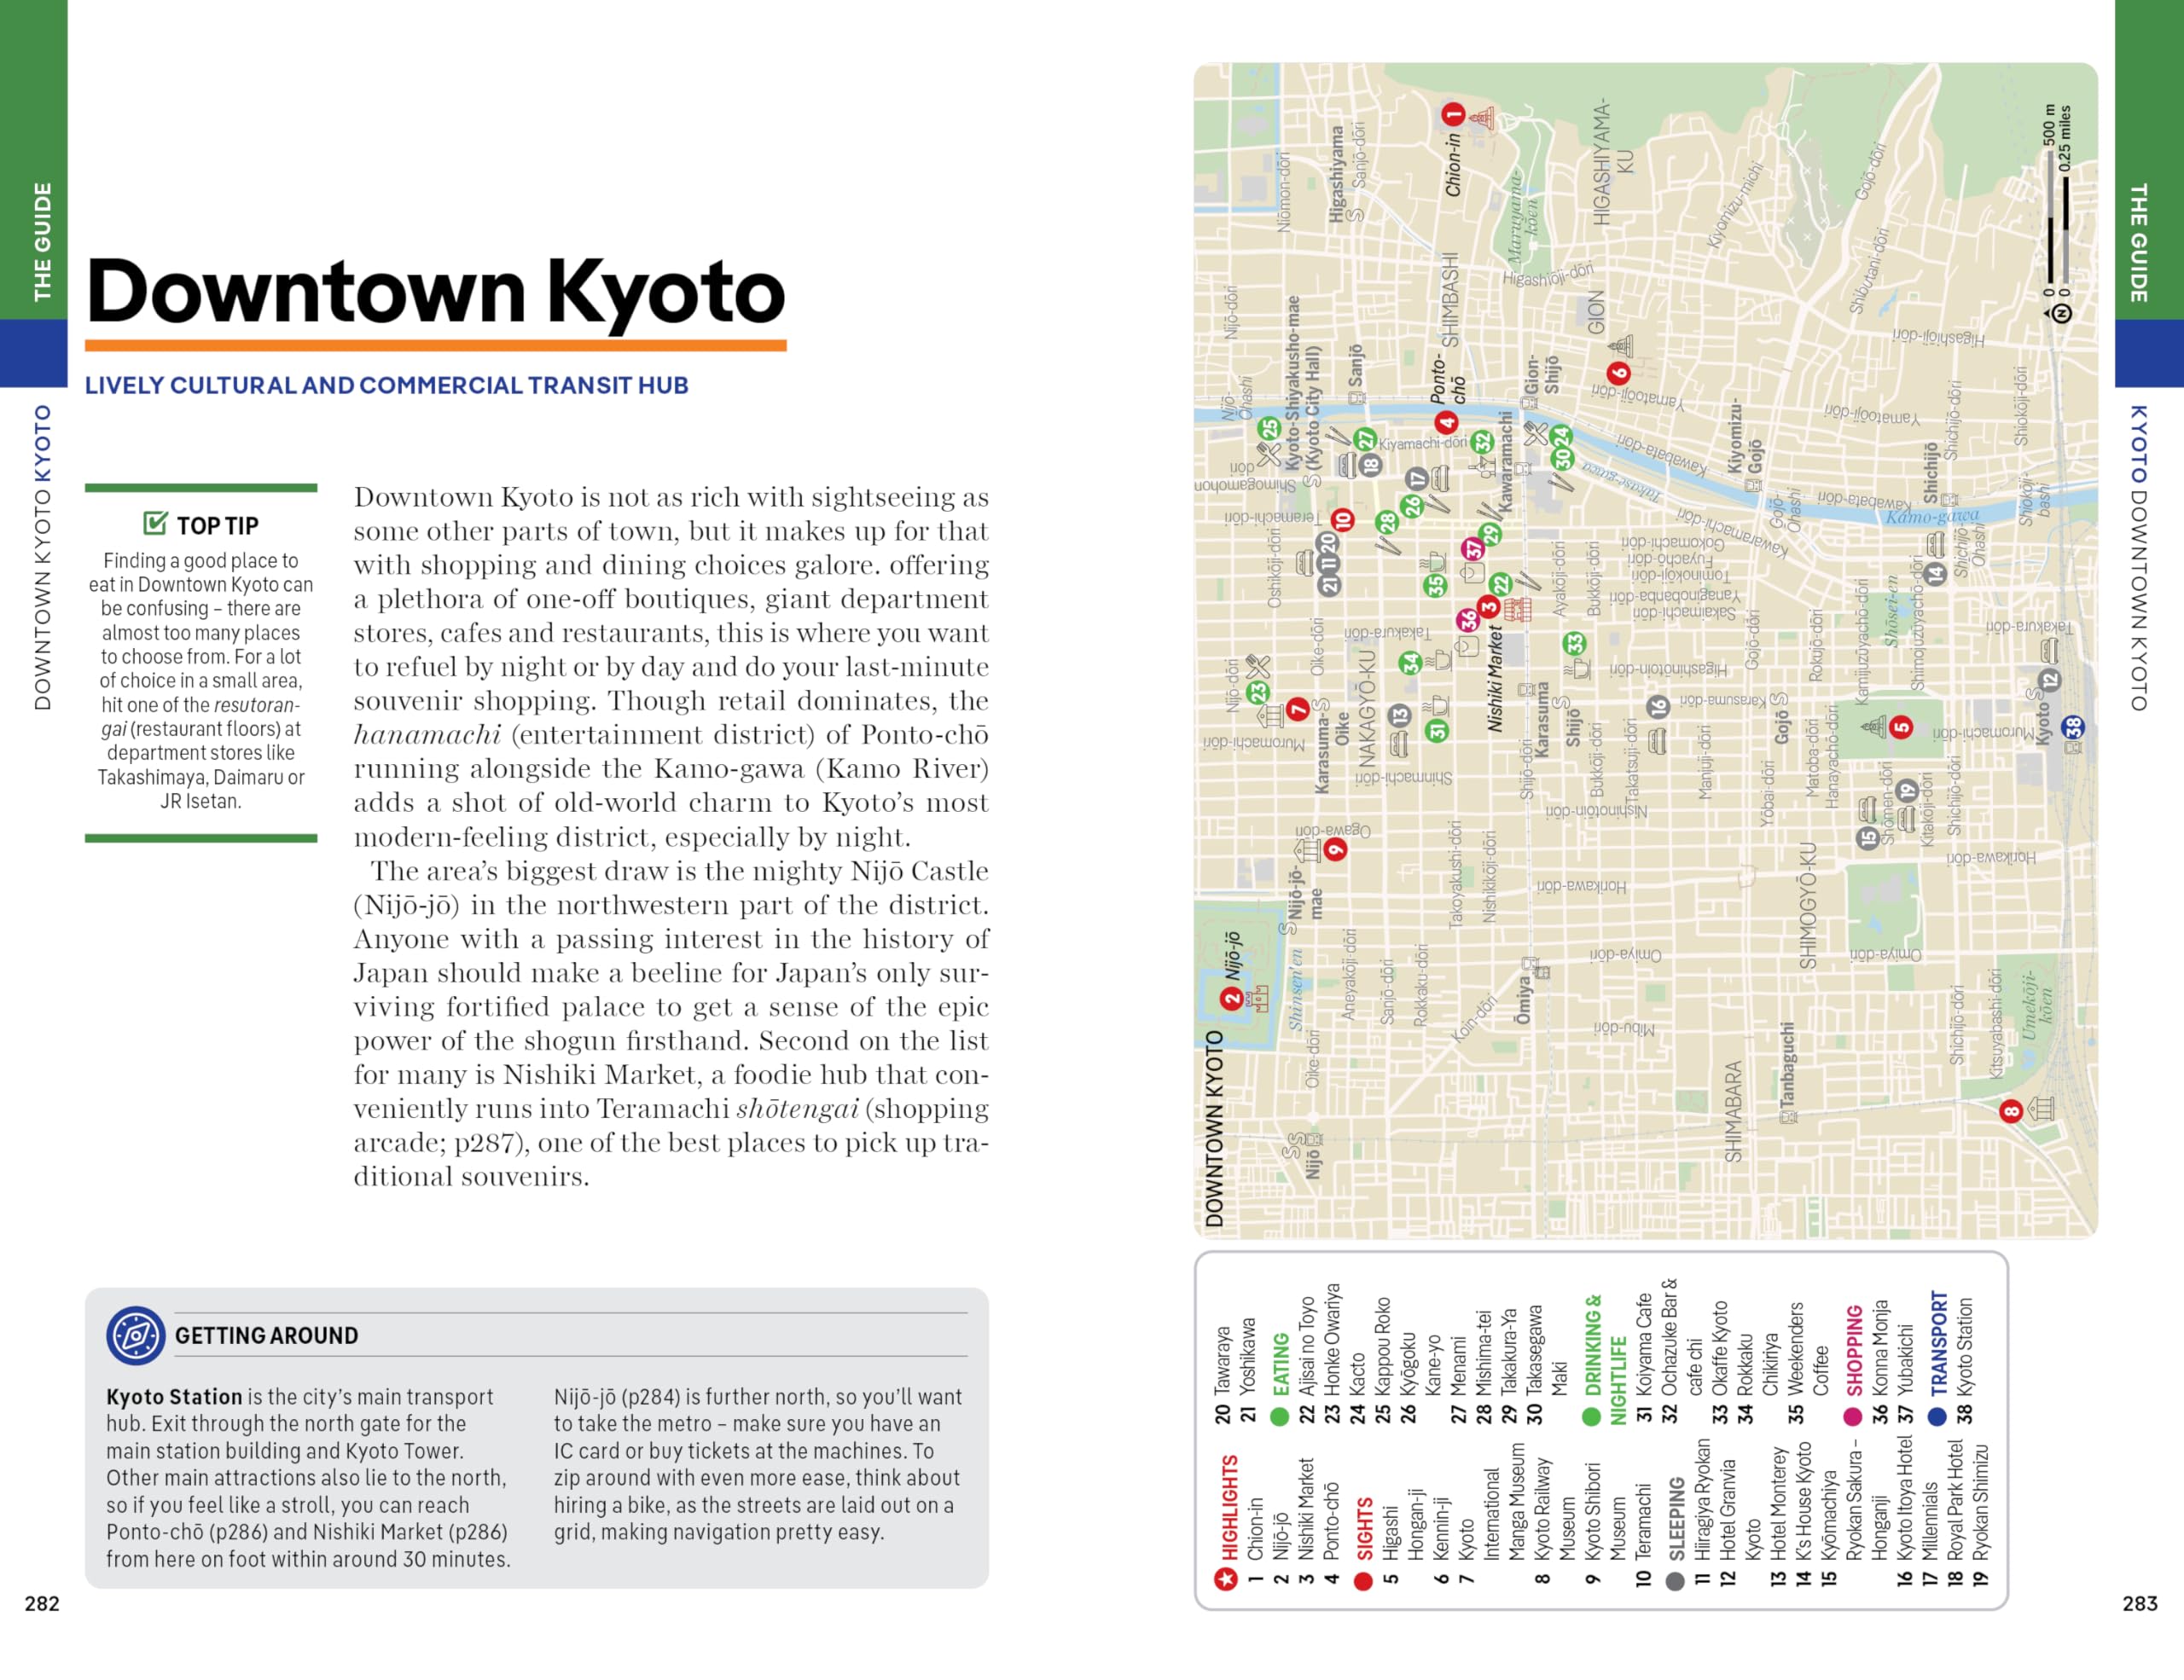Click red sight marker 7 on the map

coord(1298,710)
